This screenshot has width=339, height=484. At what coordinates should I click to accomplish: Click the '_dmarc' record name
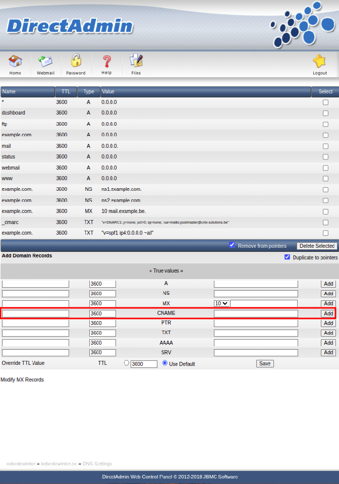click(x=10, y=222)
